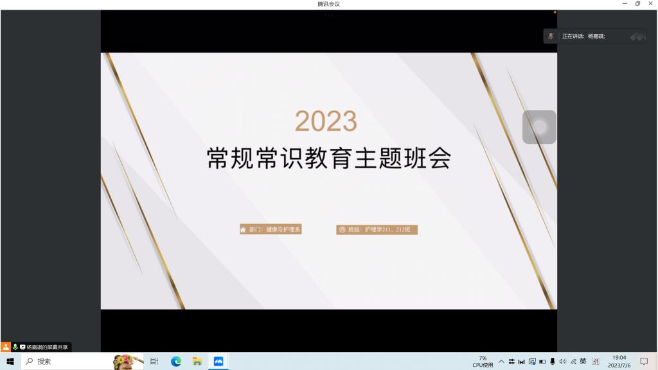Launch Microsoft Edge from the taskbar

pyautogui.click(x=176, y=362)
